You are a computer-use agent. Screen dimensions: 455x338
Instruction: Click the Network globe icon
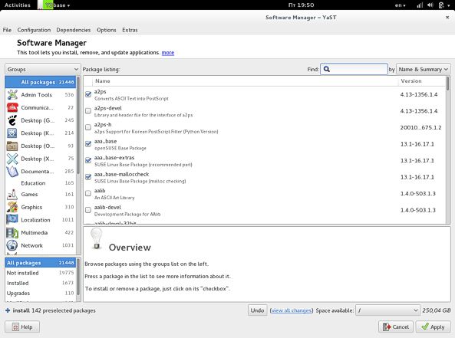[12, 245]
